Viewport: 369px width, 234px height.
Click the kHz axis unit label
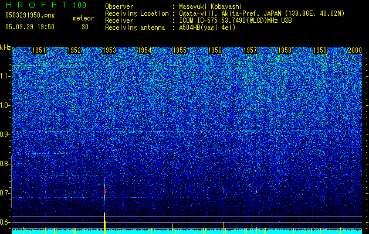pyautogui.click(x=5, y=47)
